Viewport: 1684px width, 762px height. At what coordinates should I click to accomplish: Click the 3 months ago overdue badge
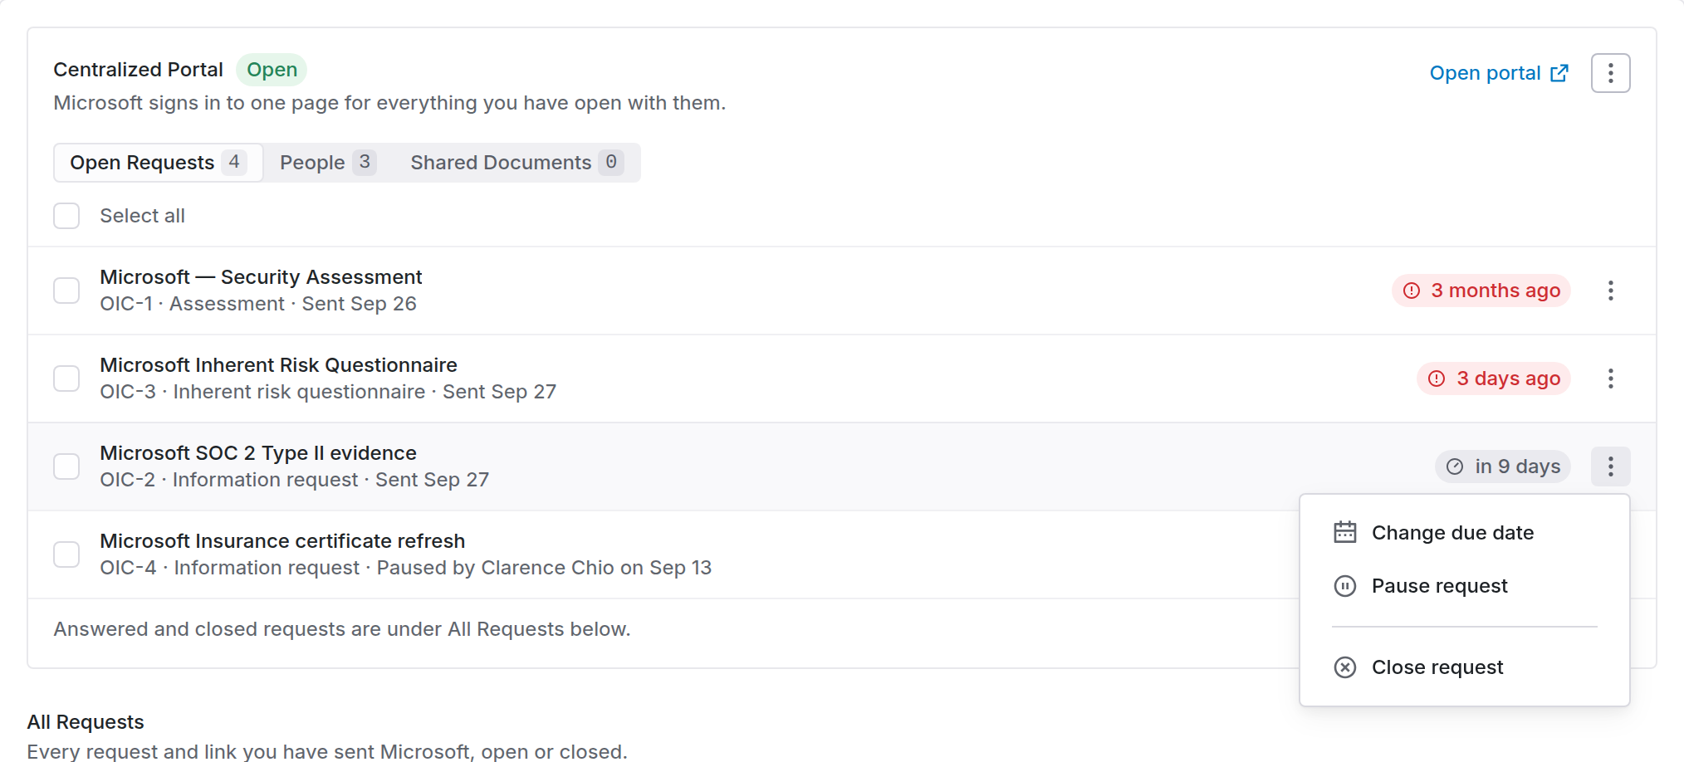[1481, 291]
